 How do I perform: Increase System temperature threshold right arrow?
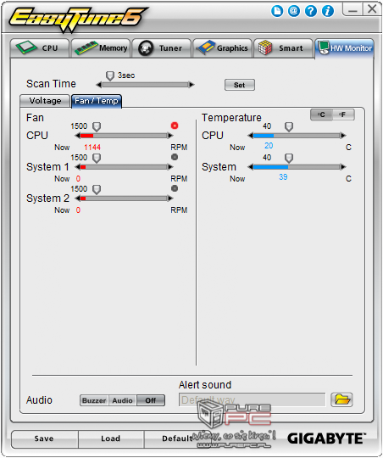click(x=343, y=167)
